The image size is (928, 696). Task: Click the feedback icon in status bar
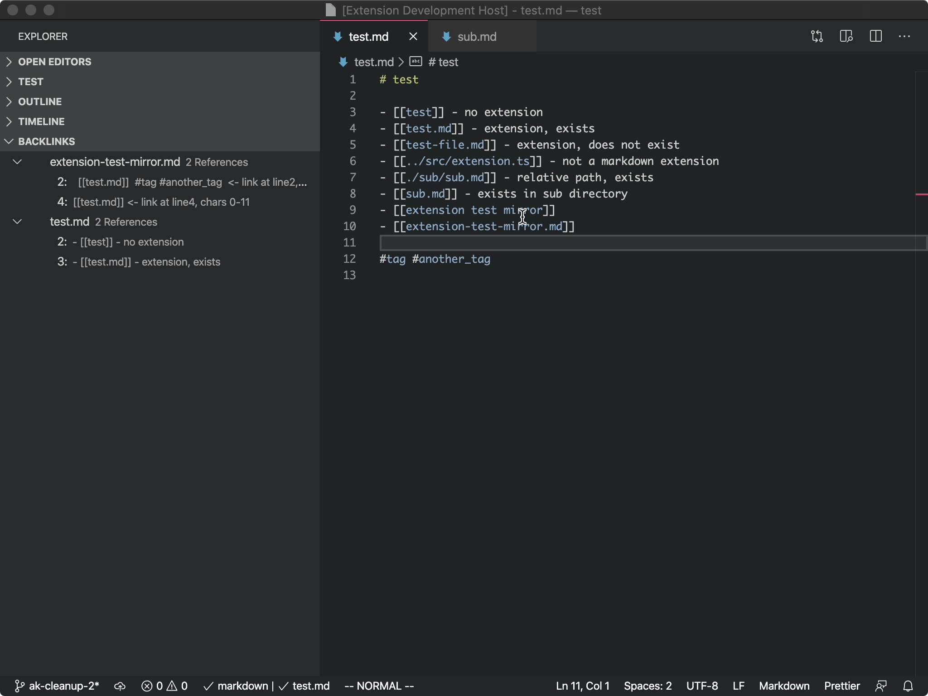(x=881, y=686)
